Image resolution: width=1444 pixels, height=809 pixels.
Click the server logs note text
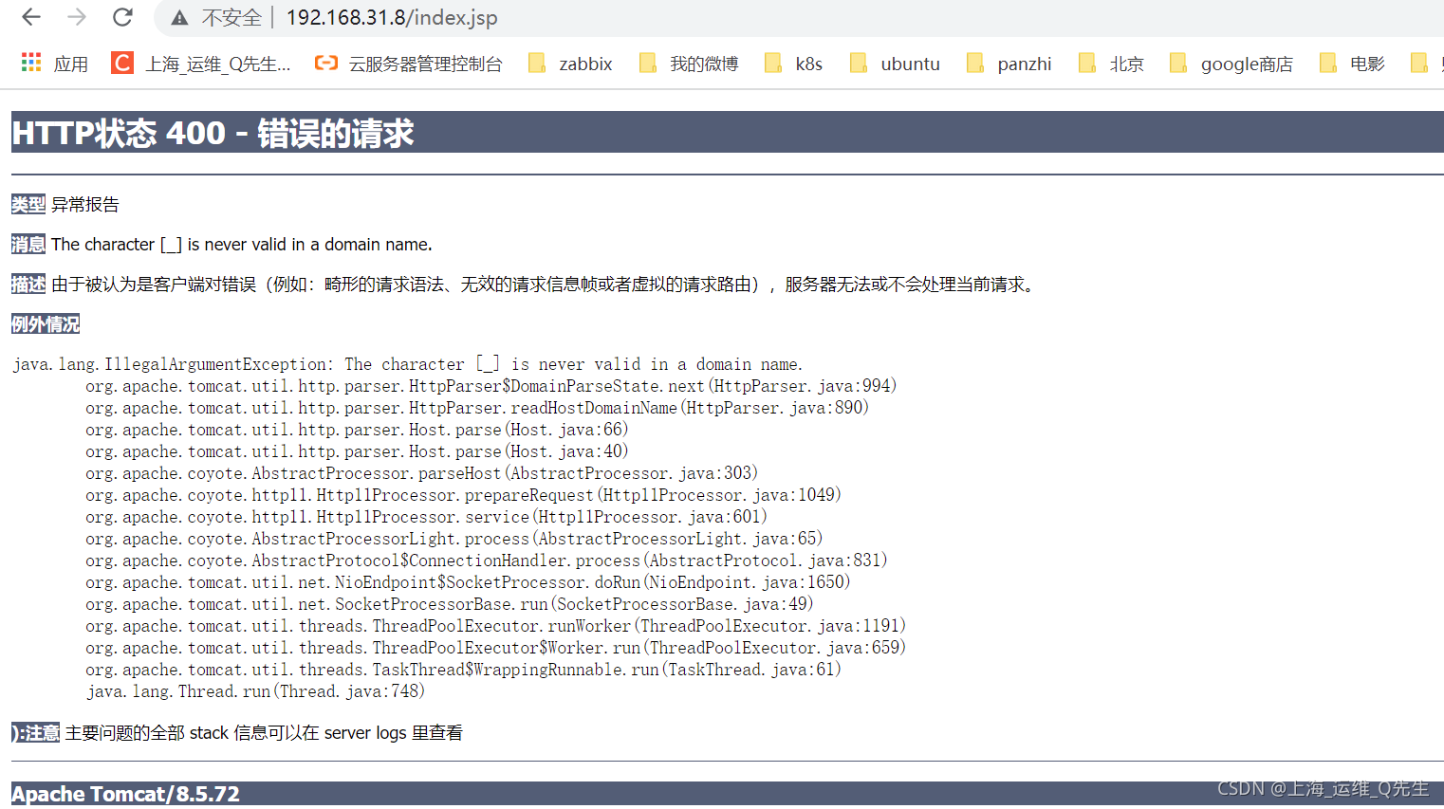tap(264, 732)
